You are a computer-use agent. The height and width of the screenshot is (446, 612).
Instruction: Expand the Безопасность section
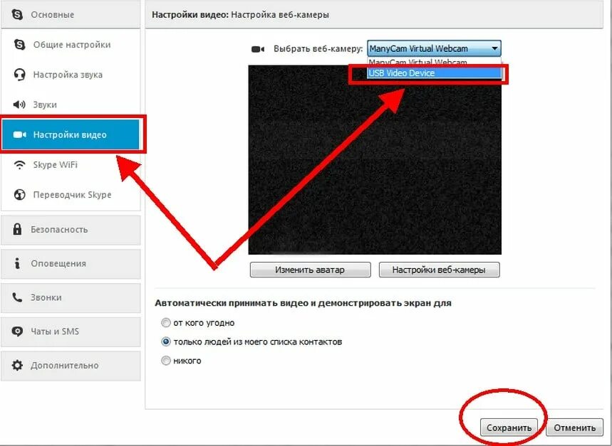[71, 230]
